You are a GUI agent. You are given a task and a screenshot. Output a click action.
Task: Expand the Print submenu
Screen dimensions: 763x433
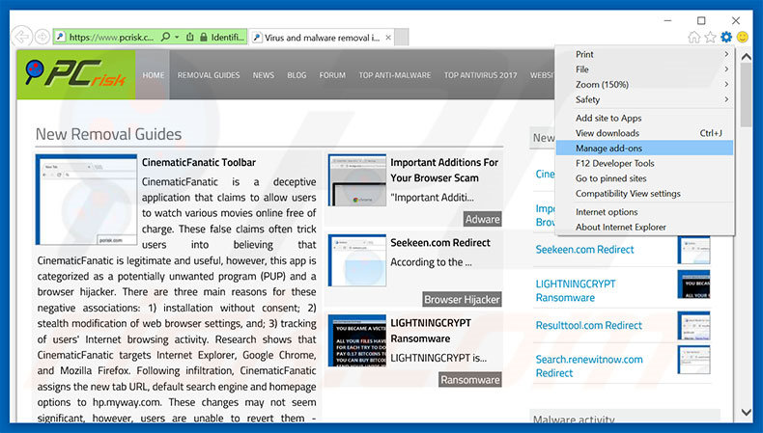point(645,54)
